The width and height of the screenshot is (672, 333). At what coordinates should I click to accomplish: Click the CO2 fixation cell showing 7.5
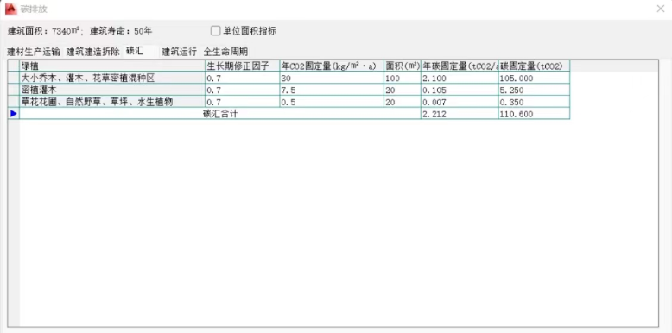pyautogui.click(x=332, y=90)
